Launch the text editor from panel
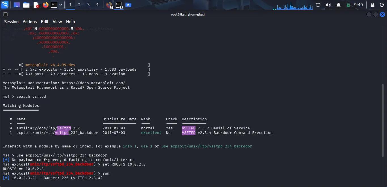 36,5
